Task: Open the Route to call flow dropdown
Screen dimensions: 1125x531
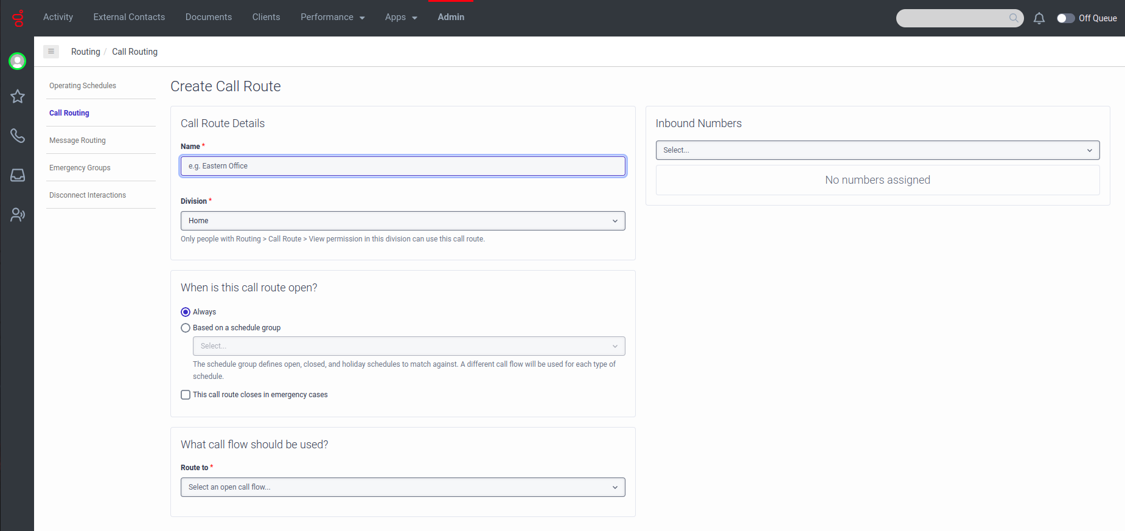Action: point(403,487)
